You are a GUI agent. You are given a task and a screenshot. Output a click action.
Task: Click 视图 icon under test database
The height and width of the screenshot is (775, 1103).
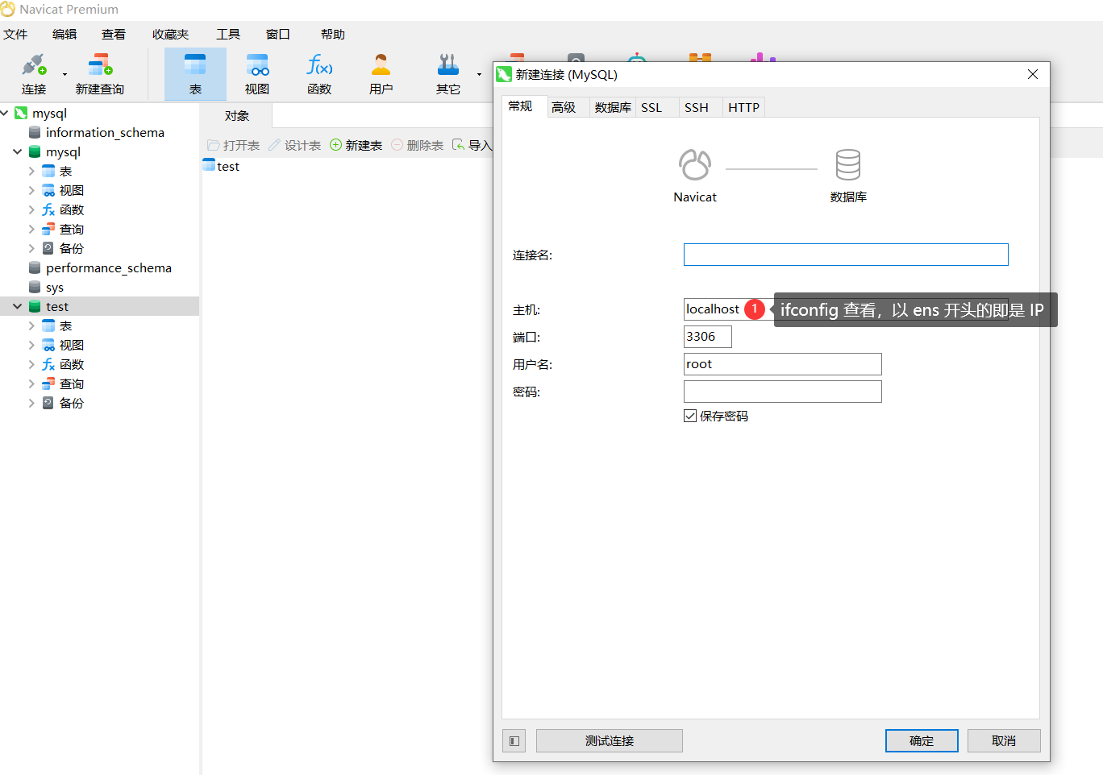[x=48, y=345]
